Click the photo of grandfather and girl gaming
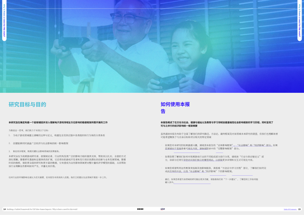 tap(152, 46)
